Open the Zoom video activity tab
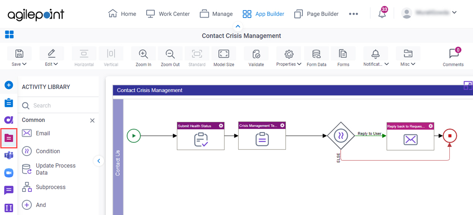This screenshot has height=215, width=473. click(x=9, y=173)
